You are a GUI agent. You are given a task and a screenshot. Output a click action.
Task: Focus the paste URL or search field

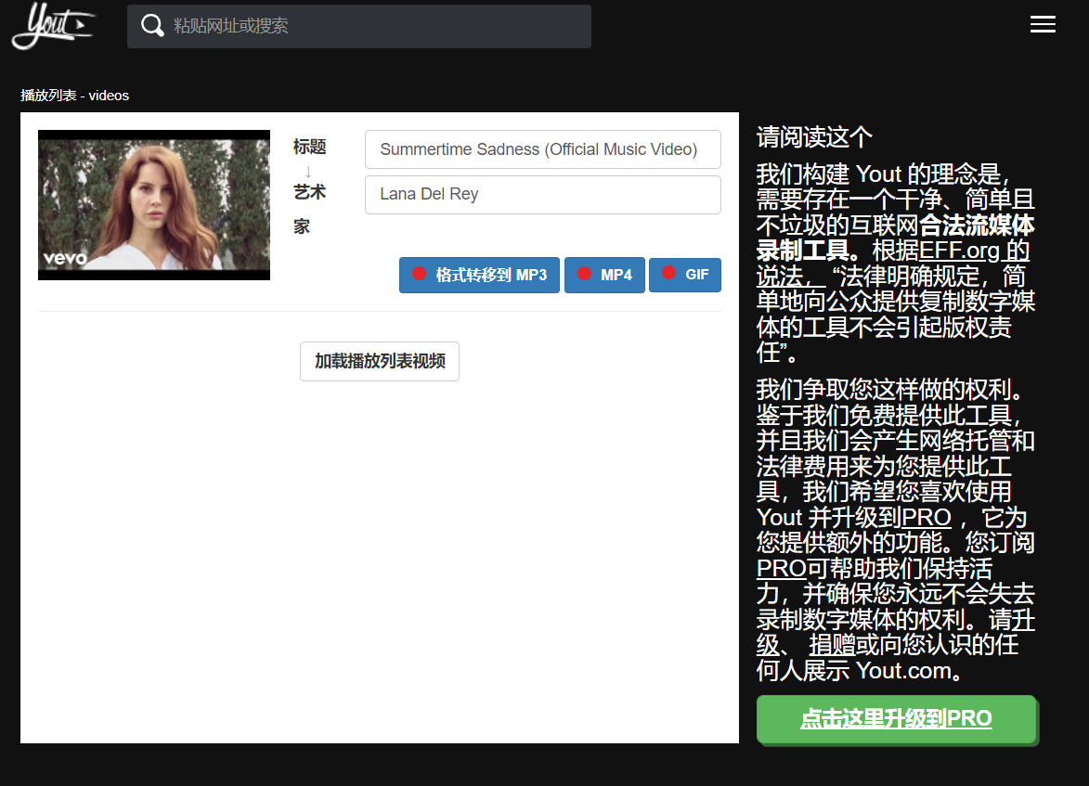359,26
